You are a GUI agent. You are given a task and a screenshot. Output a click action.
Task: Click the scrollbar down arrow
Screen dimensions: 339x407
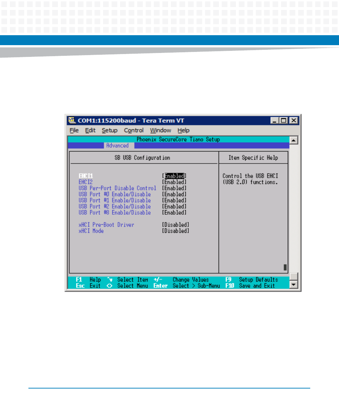click(x=293, y=284)
